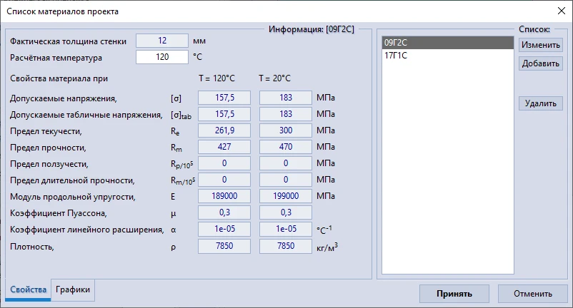Click density field at T=20°C

tap(286, 246)
